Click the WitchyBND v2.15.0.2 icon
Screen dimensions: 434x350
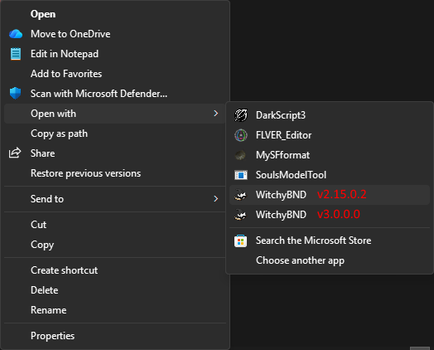point(240,195)
